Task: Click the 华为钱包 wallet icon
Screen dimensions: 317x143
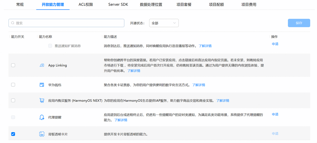Action: tap(41, 85)
